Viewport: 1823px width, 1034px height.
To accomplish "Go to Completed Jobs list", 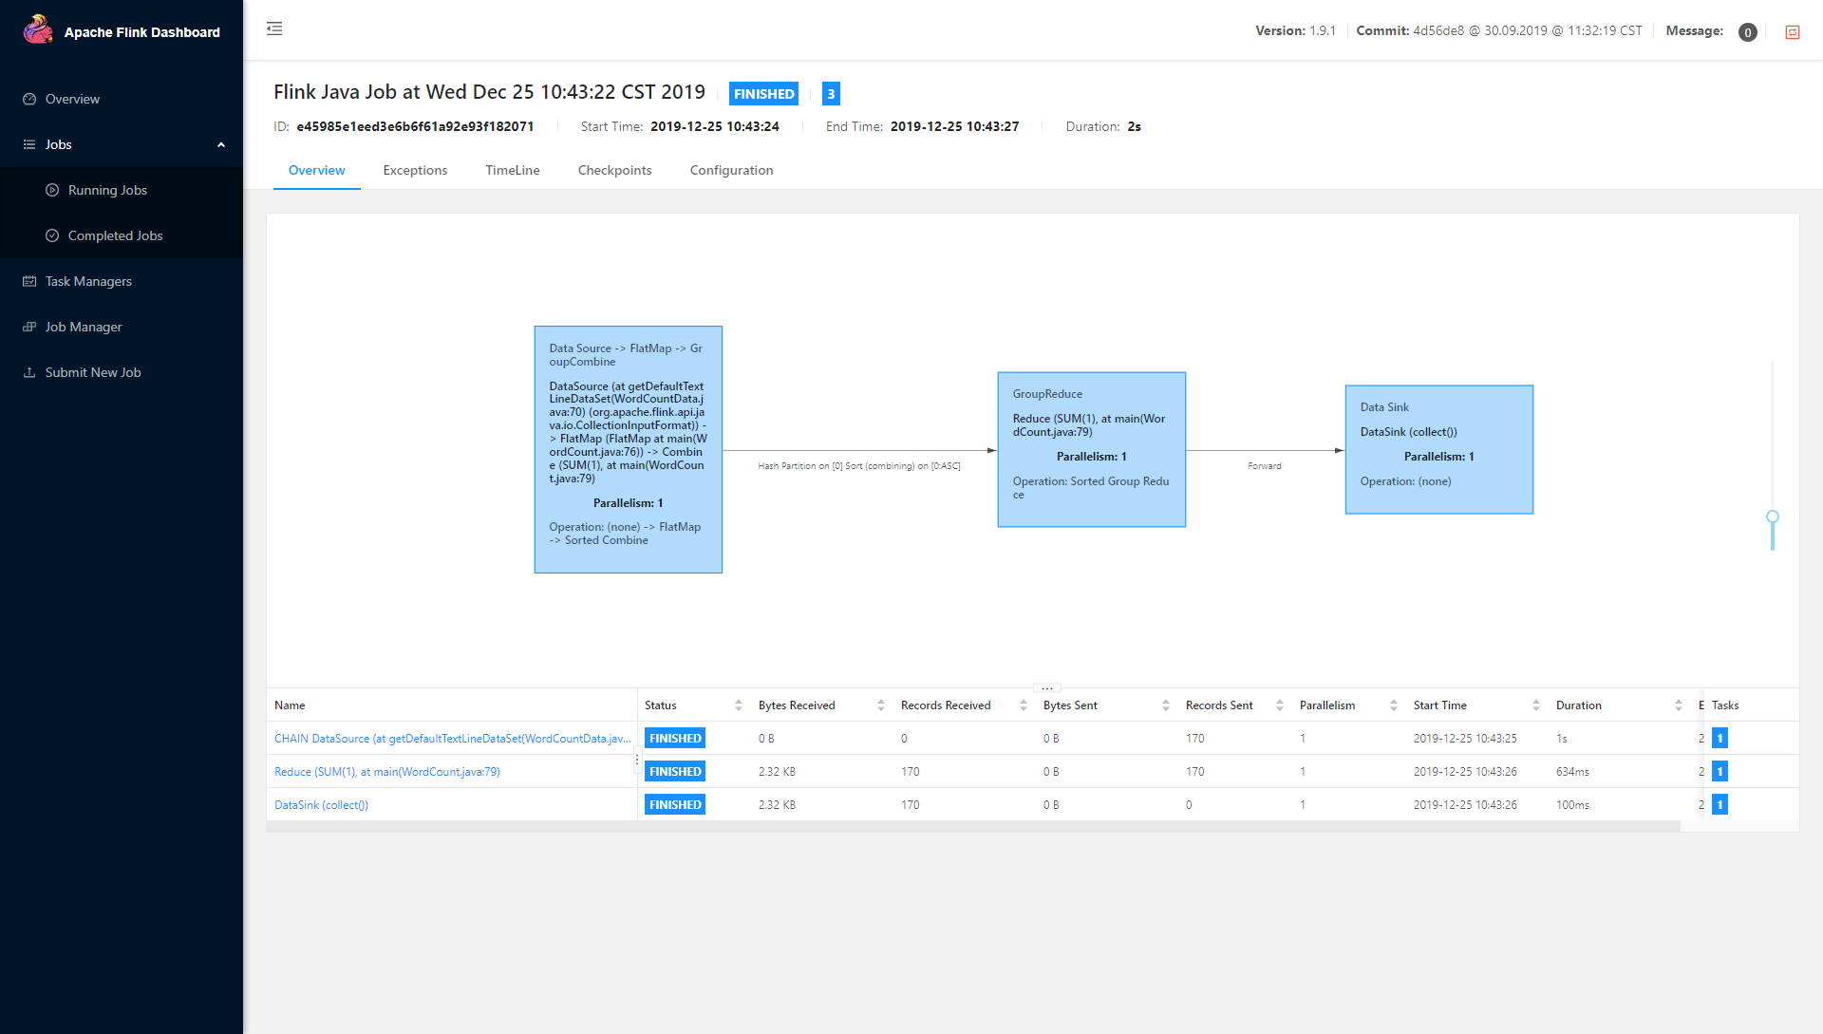I will click(115, 235).
